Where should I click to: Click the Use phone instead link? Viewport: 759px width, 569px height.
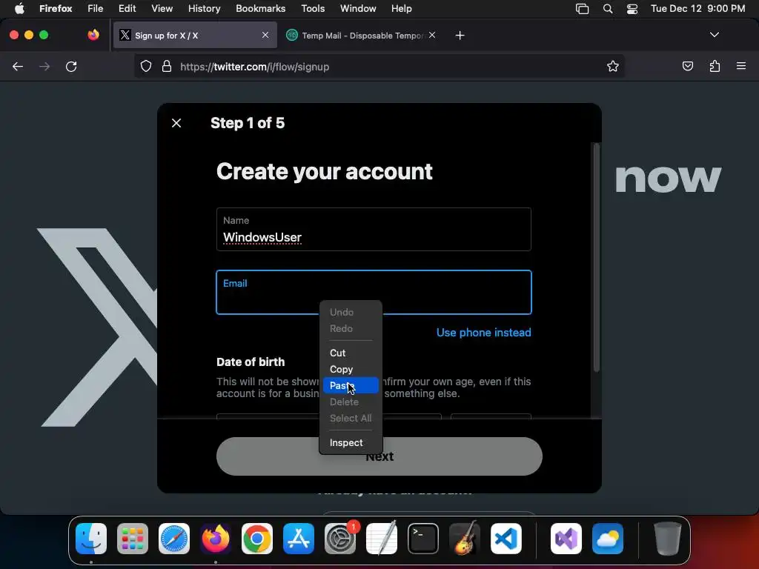[x=483, y=333]
